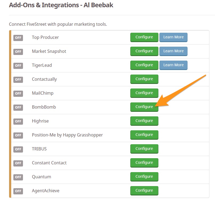
Task: Open Configure for Contactually
Action: [144, 79]
